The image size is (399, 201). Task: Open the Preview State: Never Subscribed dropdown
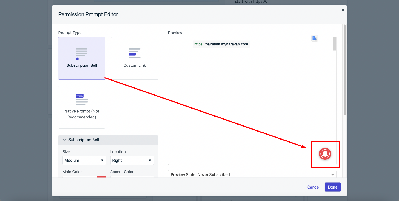coord(252,174)
